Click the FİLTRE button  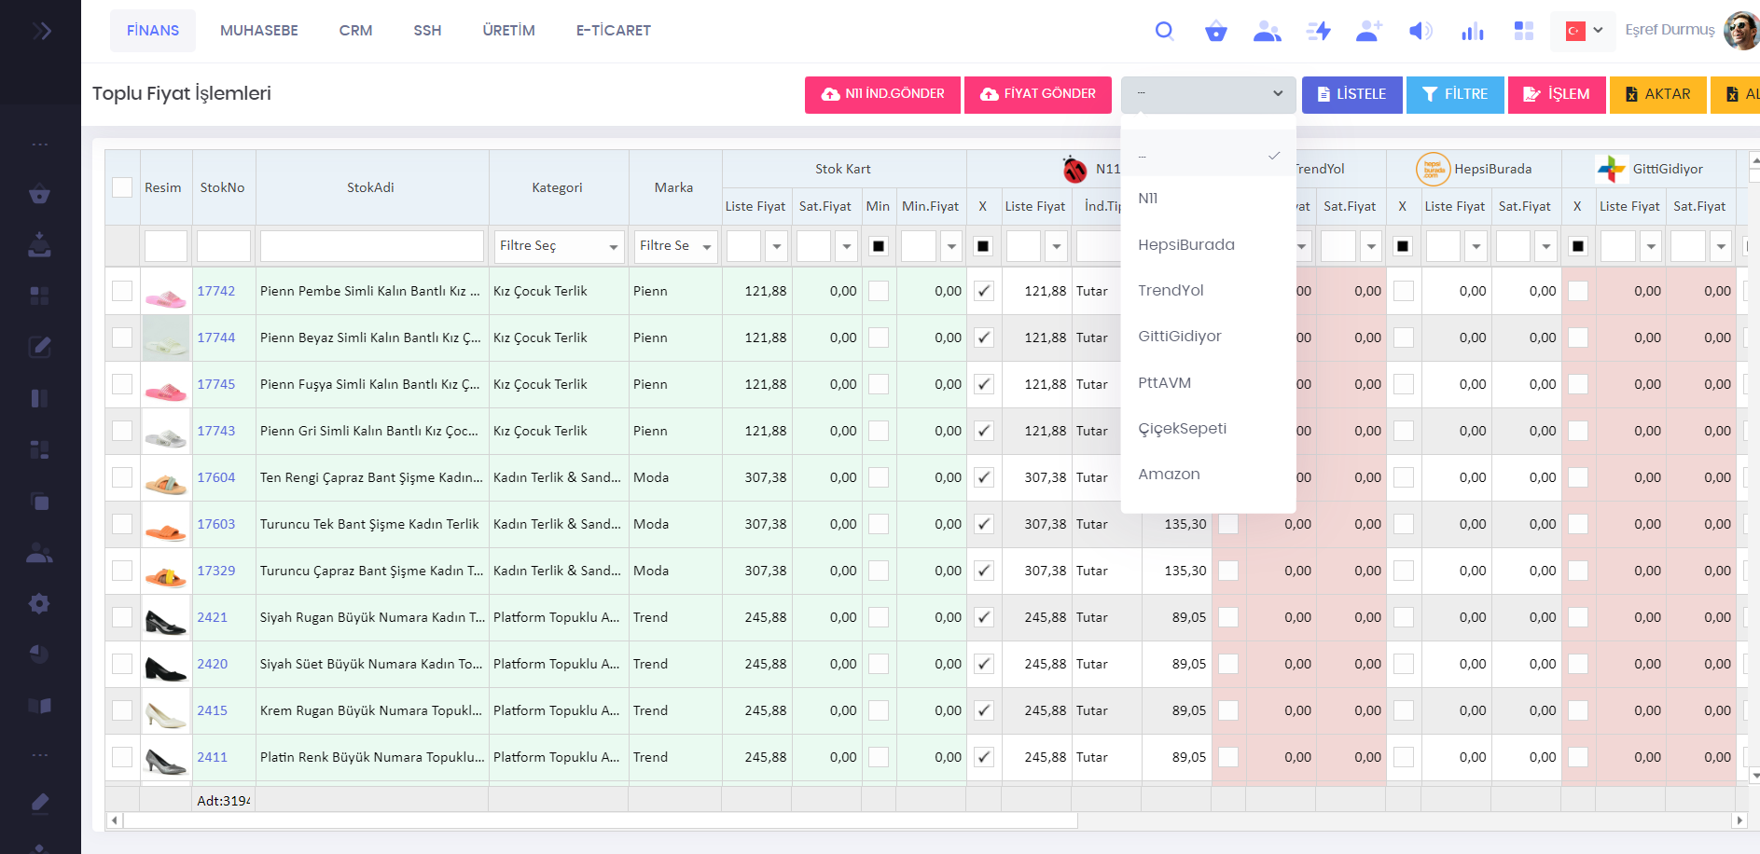pos(1454,94)
